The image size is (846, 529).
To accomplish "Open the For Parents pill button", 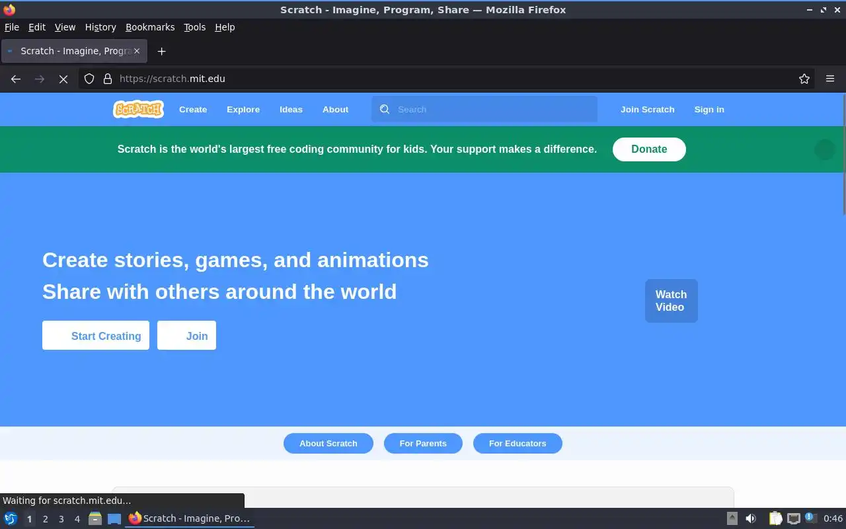I will (423, 443).
